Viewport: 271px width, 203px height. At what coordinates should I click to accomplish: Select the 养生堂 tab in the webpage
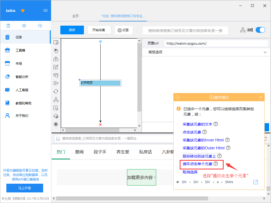point(123,152)
